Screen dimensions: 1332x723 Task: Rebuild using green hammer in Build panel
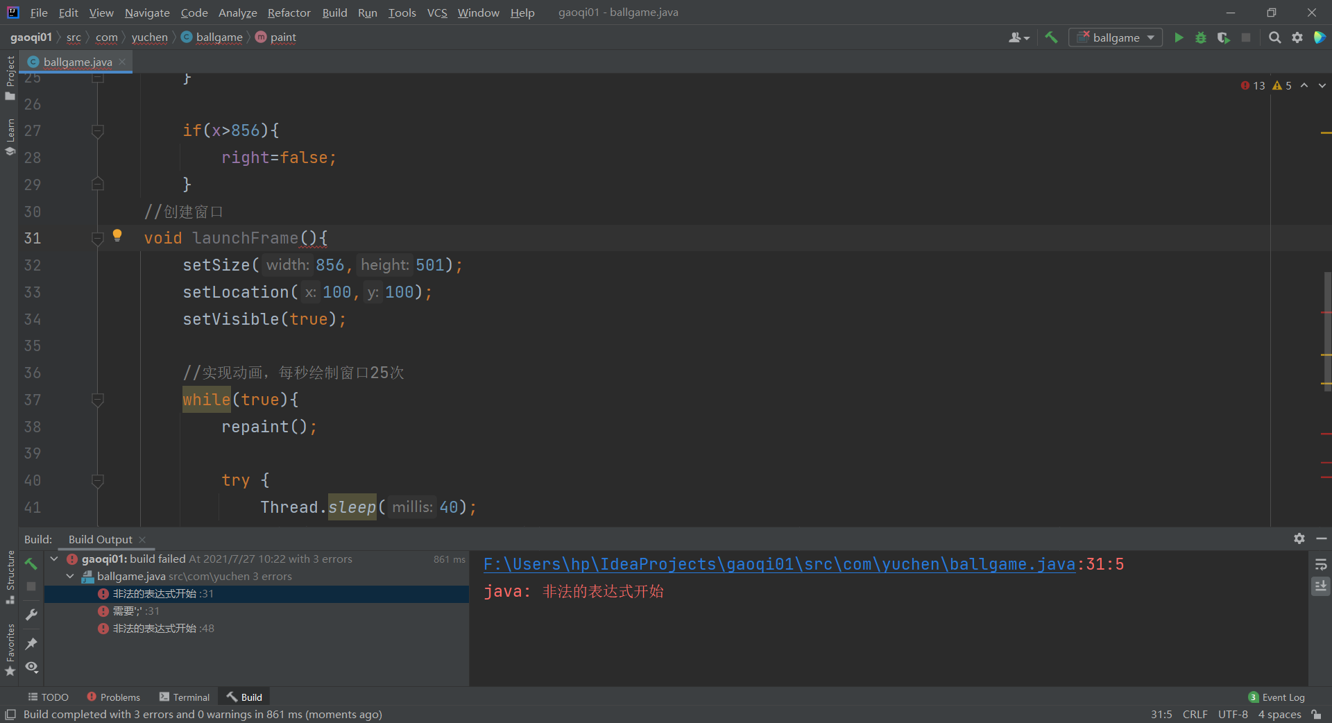click(x=31, y=563)
